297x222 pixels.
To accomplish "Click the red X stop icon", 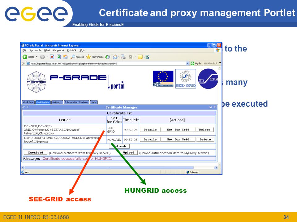I will (52, 57).
